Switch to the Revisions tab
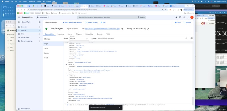The width and height of the screenshot is (227, 111). (61, 34)
